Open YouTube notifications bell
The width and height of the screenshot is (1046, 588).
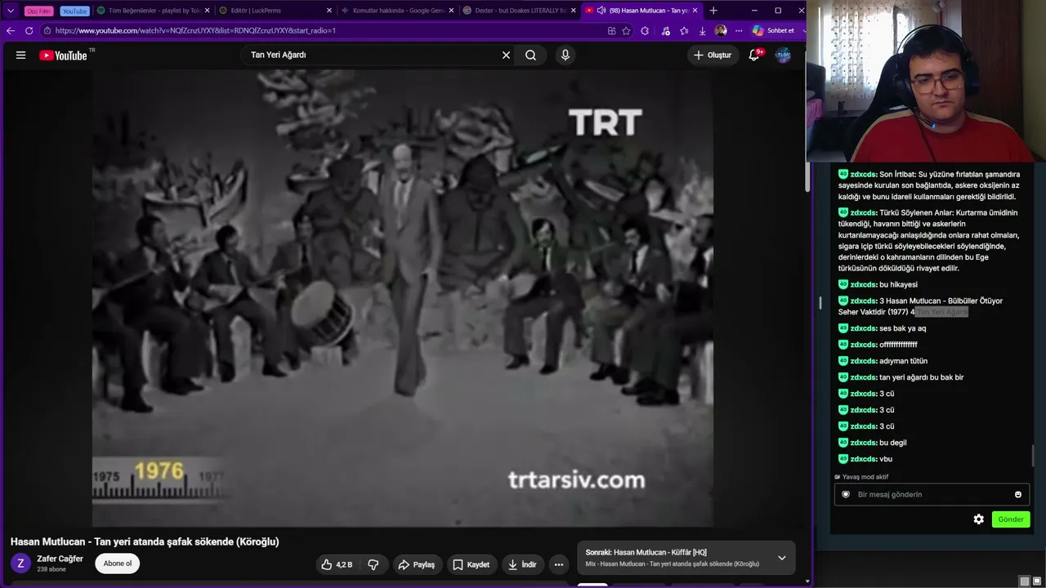pos(754,55)
